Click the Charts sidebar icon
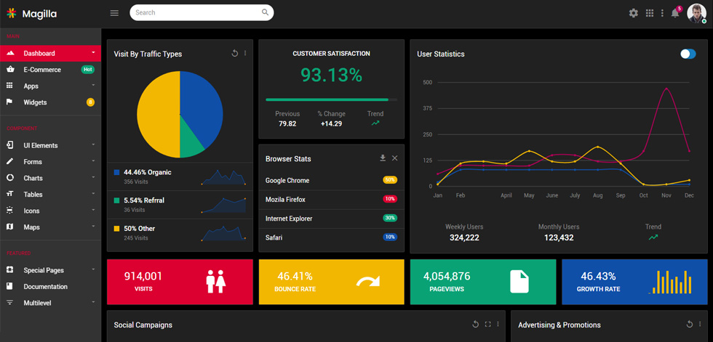The width and height of the screenshot is (713, 342). (x=10, y=178)
